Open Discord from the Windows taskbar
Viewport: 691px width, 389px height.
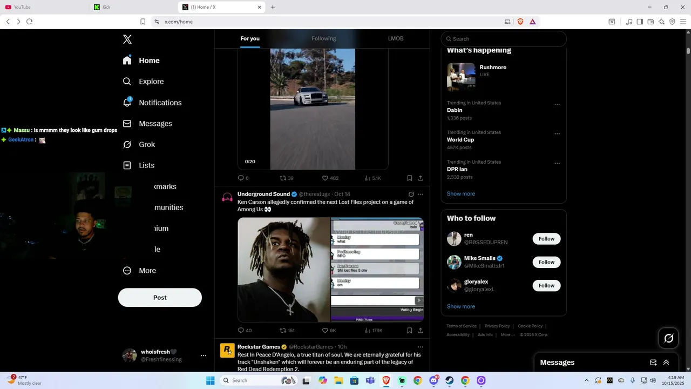(433, 380)
